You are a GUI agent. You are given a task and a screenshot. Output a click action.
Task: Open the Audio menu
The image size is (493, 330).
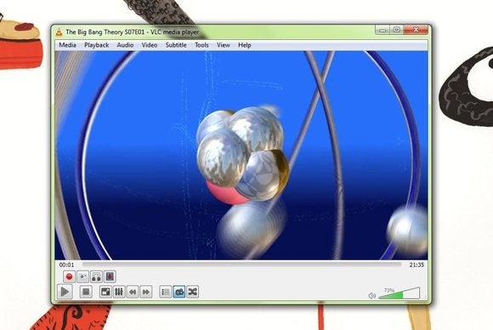[x=125, y=45]
